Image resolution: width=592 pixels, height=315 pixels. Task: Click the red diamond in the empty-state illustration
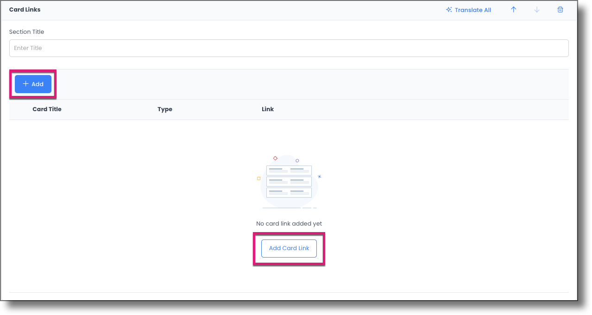(275, 158)
